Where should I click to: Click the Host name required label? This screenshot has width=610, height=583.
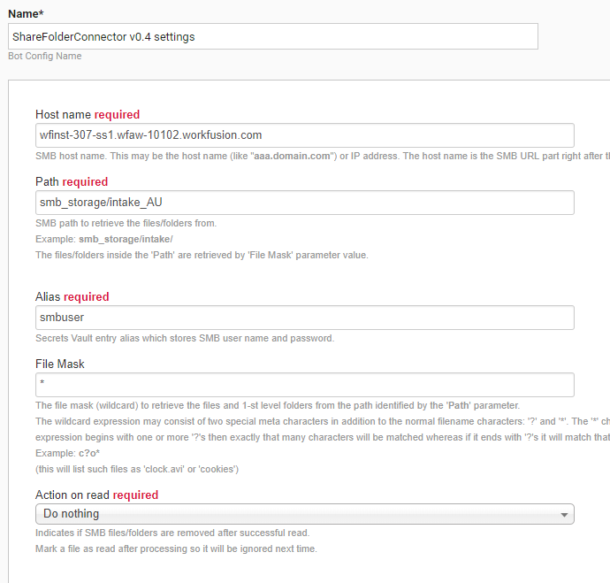tap(88, 114)
